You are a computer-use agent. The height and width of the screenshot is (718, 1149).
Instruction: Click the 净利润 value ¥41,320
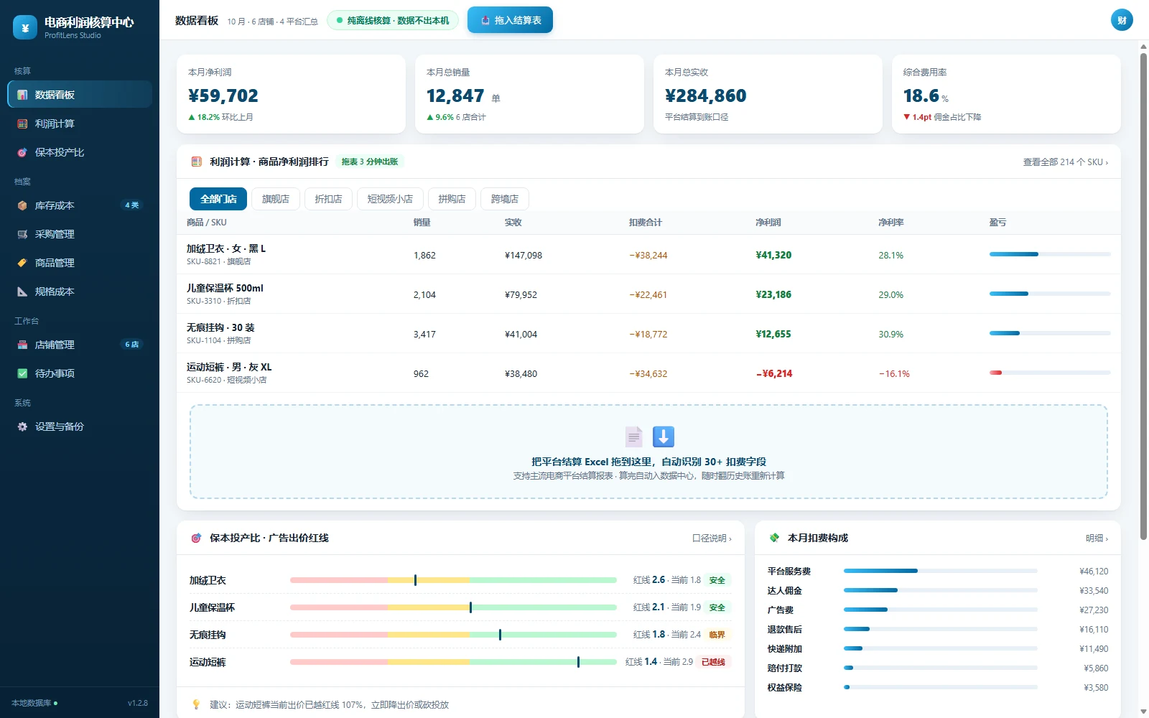773,255
